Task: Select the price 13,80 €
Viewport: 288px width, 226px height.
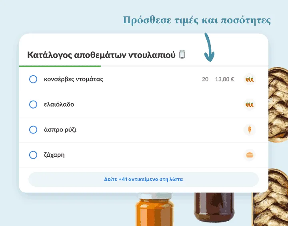Action: tap(224, 79)
